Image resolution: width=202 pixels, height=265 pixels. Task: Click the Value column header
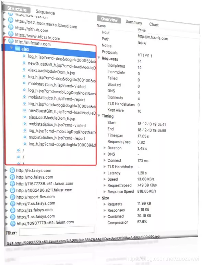[x=142, y=30]
